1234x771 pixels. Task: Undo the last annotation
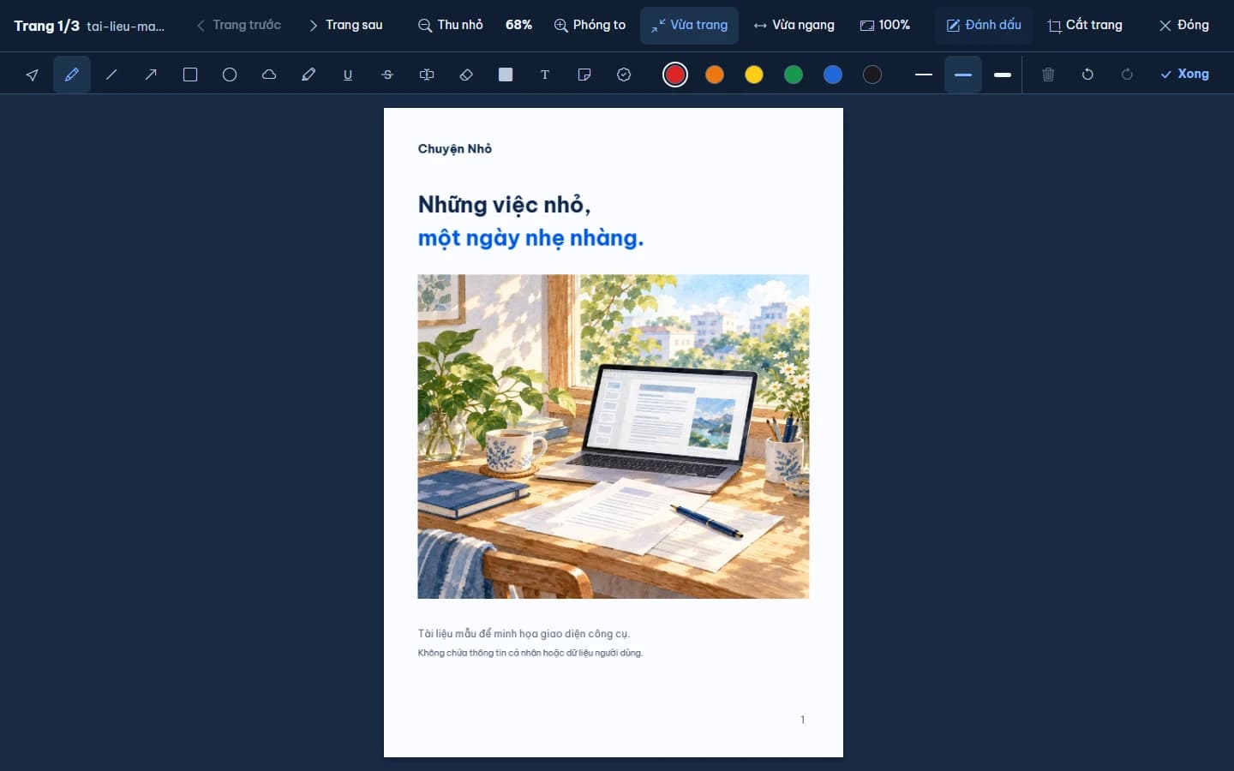point(1087,75)
